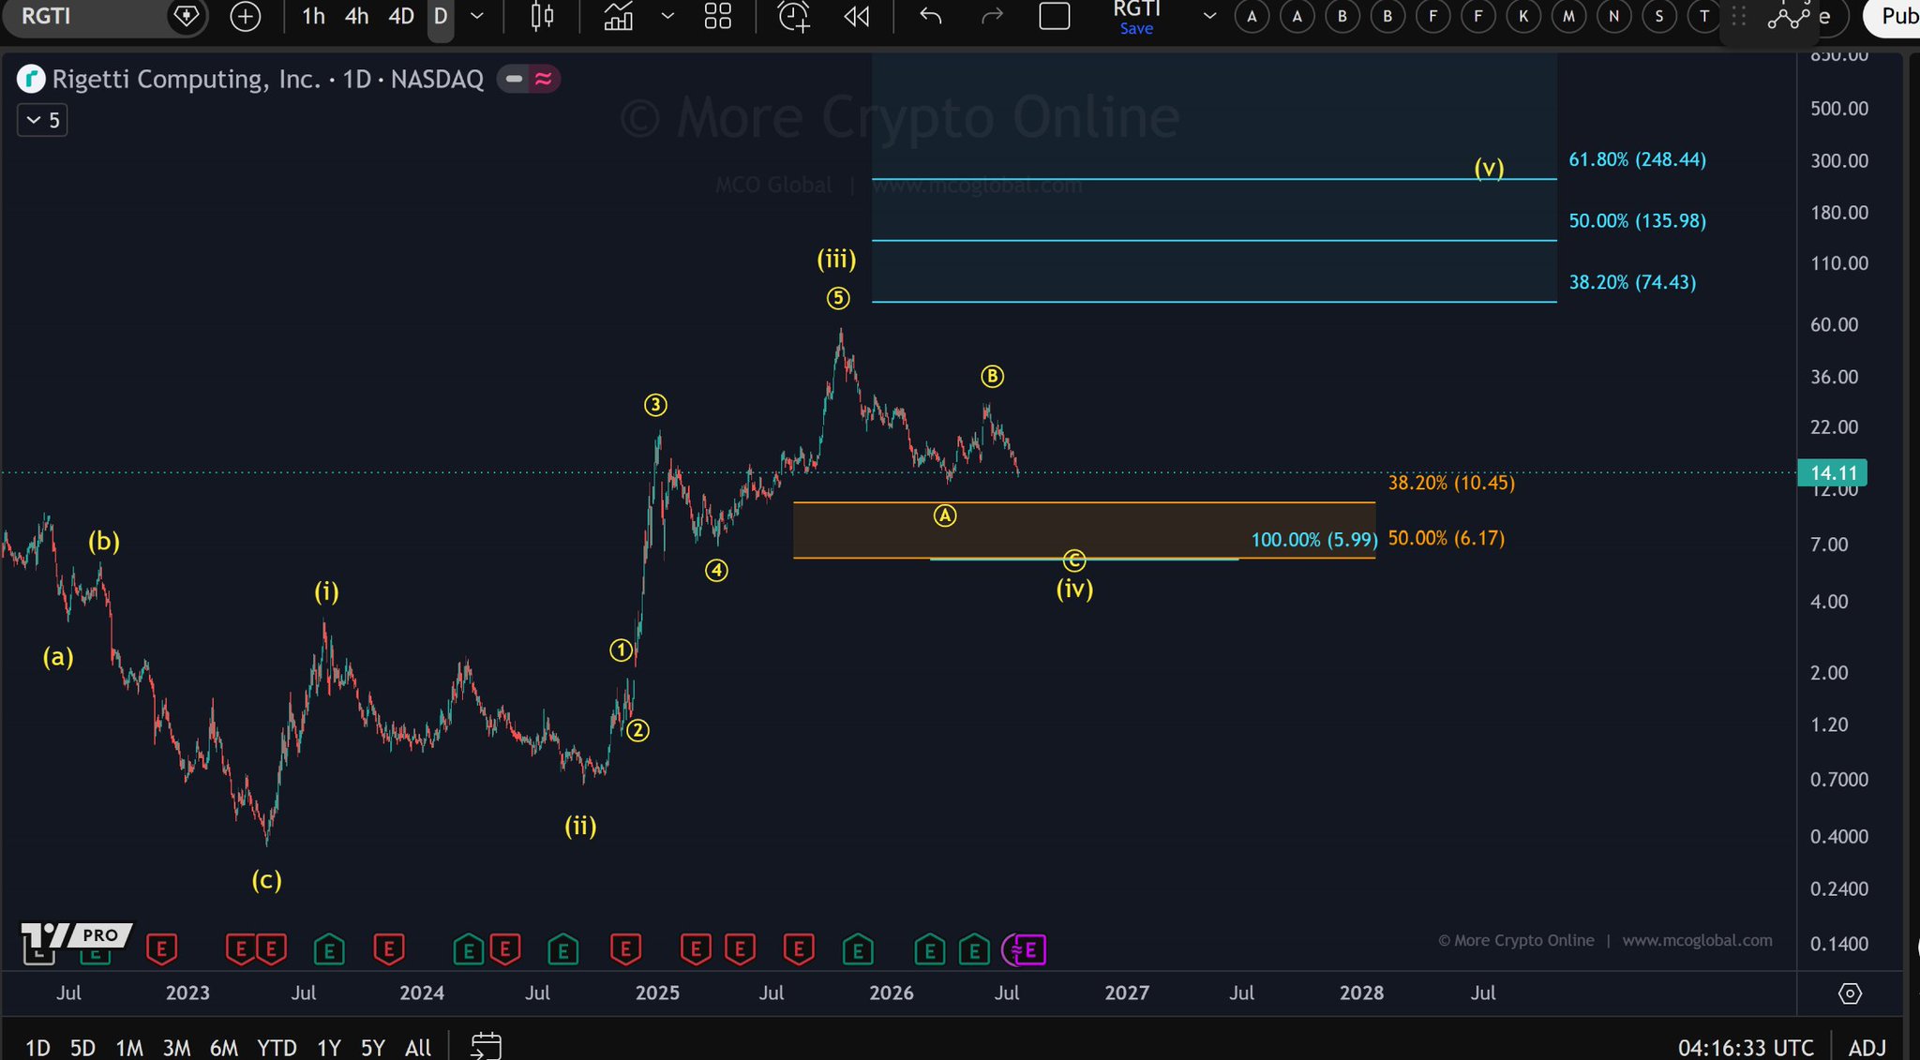This screenshot has width=1920, height=1060.
Task: Click the TradingView PRO logo
Action: pyautogui.click(x=76, y=934)
